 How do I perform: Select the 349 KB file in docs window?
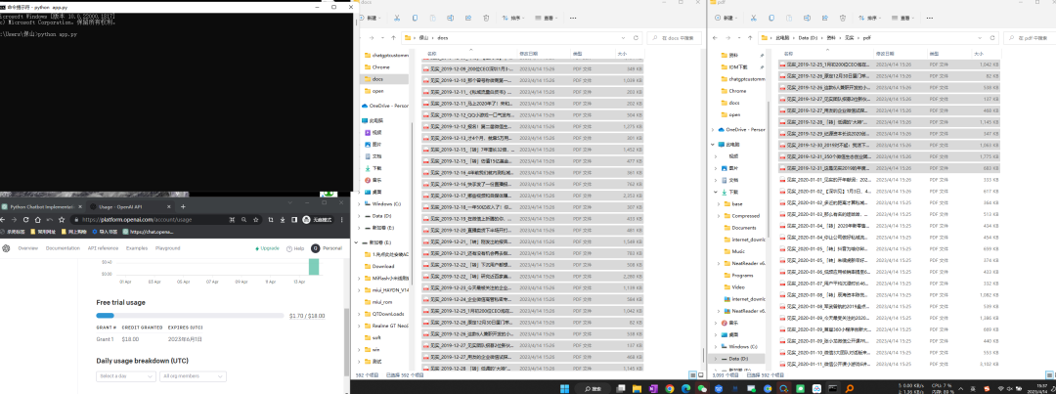pos(532,68)
